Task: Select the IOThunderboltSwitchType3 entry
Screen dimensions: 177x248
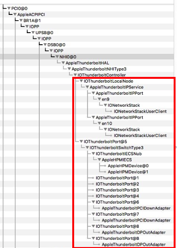Action: click(x=116, y=148)
